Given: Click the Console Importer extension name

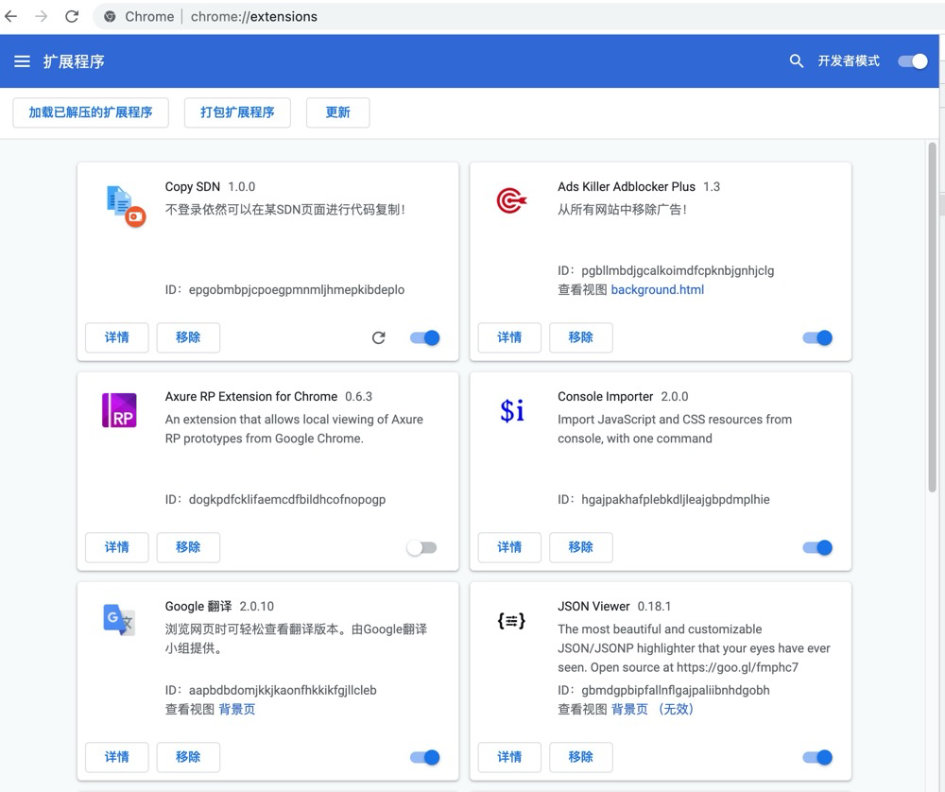Looking at the screenshot, I should tap(605, 397).
